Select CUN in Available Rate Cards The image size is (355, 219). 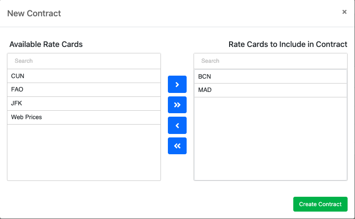84,76
